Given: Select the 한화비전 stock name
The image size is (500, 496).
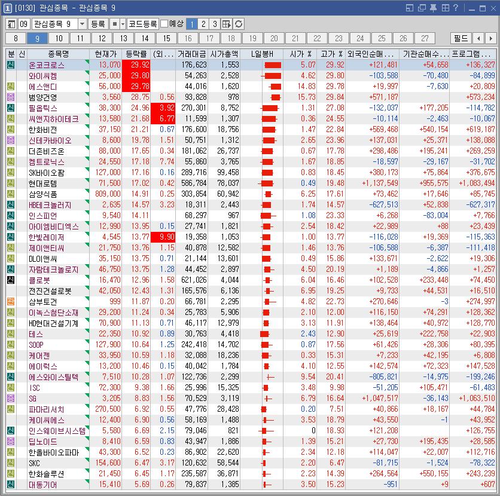Looking at the screenshot, I should pyautogui.click(x=42, y=130).
